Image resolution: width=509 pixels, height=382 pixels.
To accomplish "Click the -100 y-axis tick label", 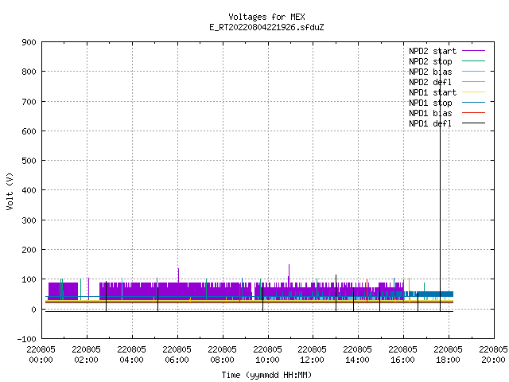I will [26, 339].
